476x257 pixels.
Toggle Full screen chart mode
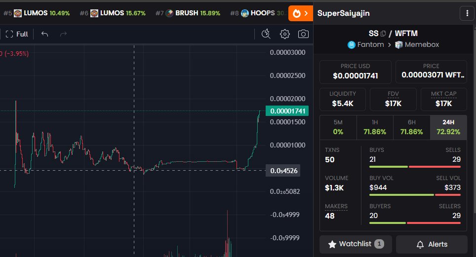click(17, 34)
